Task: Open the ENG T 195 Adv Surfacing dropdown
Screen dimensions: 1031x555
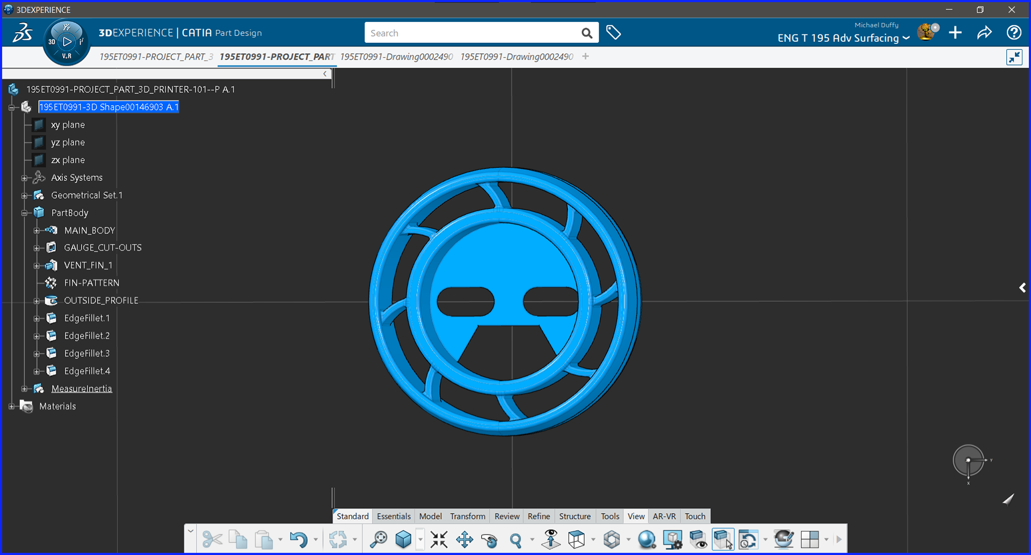Action: point(843,38)
